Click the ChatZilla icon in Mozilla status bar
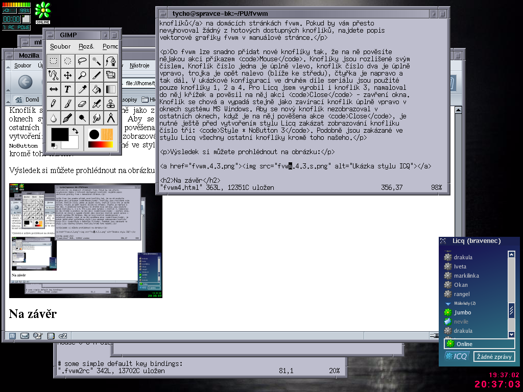The image size is (523, 392). click(63, 336)
